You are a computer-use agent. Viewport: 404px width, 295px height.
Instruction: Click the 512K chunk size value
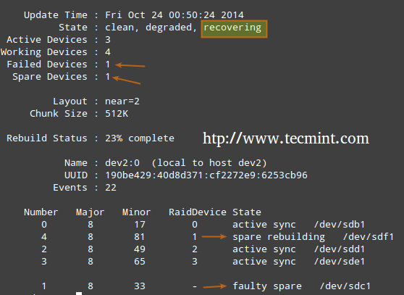pos(117,114)
